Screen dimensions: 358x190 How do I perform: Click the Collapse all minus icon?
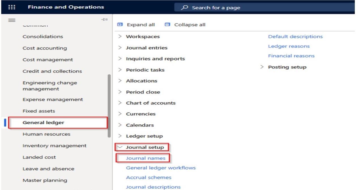coord(167,25)
